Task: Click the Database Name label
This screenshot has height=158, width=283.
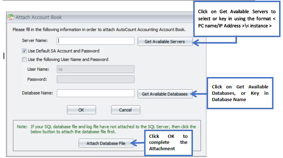Action: click(x=37, y=93)
